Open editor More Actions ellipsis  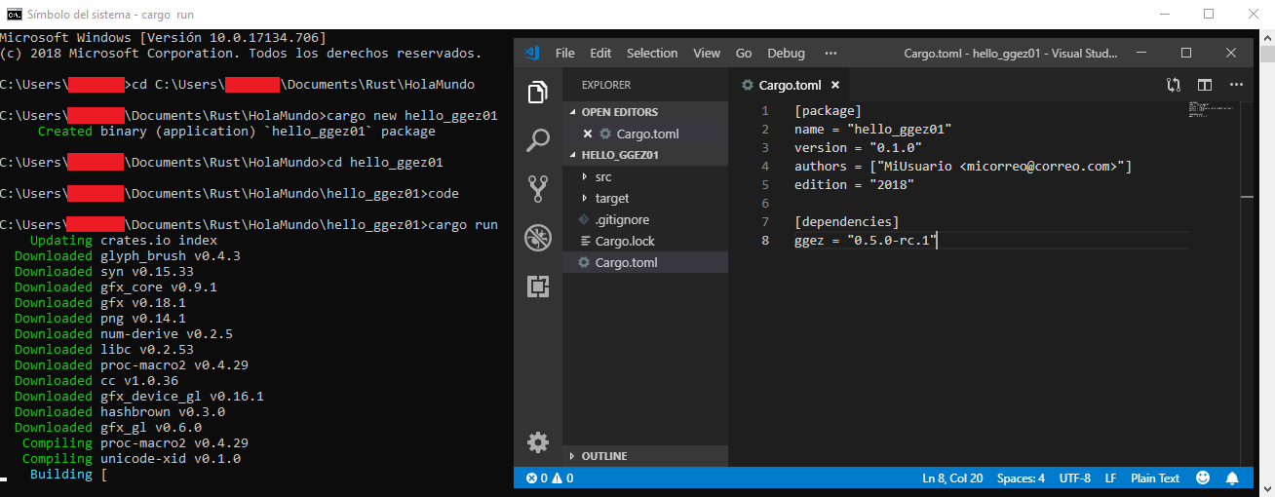(1236, 85)
